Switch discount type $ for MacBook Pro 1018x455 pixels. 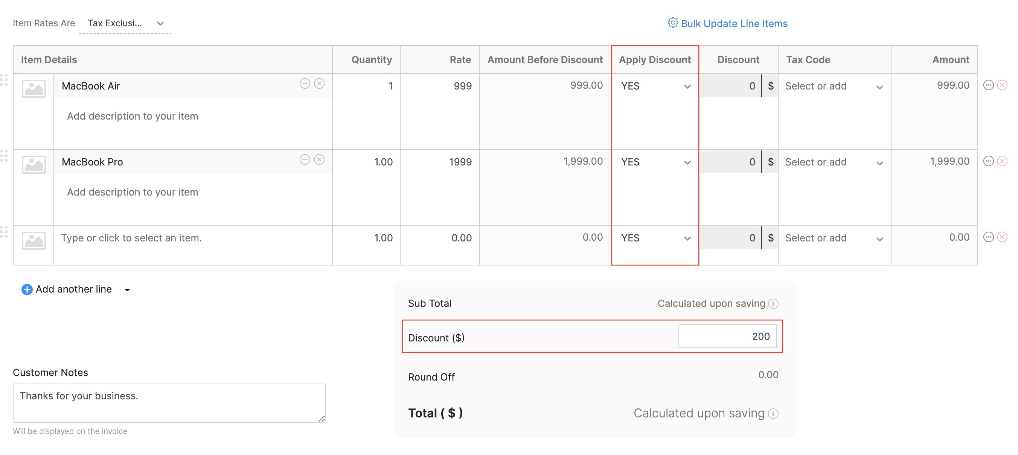point(770,162)
